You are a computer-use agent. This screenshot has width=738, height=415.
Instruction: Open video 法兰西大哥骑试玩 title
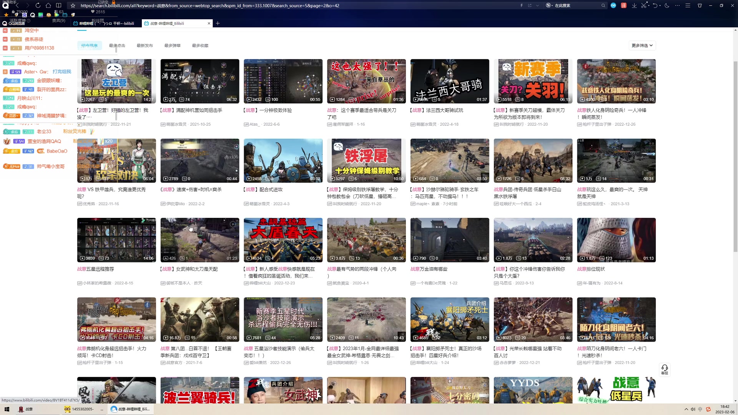(x=437, y=110)
